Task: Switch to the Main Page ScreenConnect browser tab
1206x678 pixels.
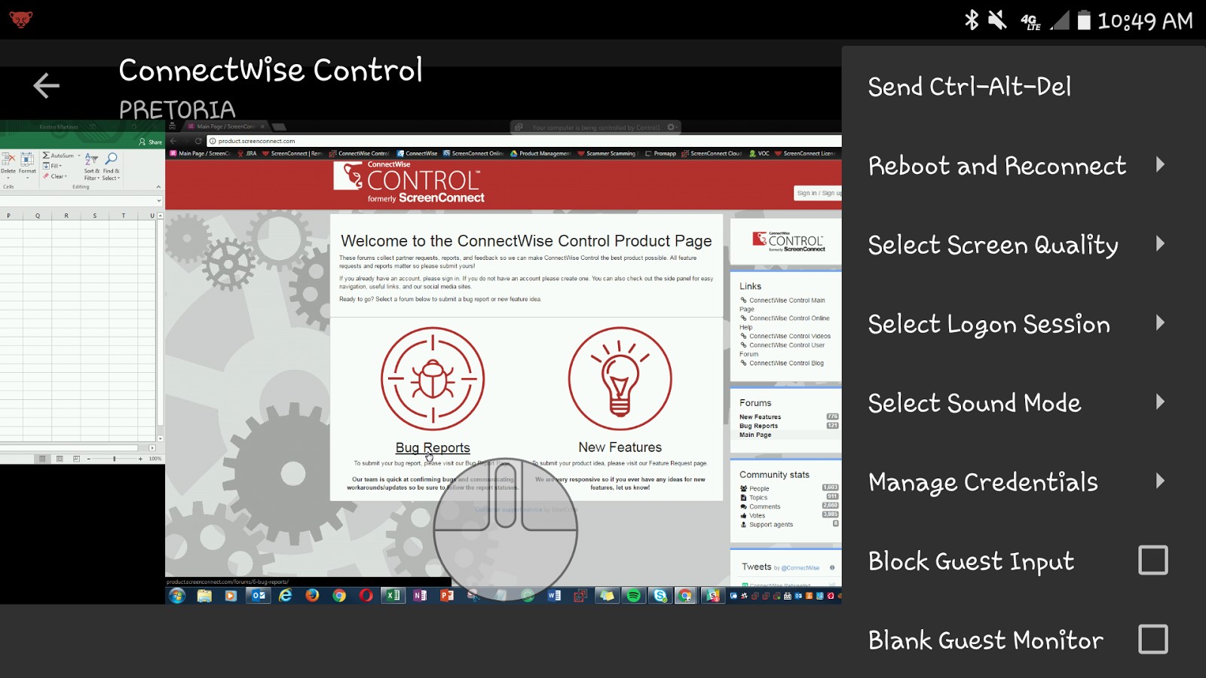Action: click(x=225, y=127)
